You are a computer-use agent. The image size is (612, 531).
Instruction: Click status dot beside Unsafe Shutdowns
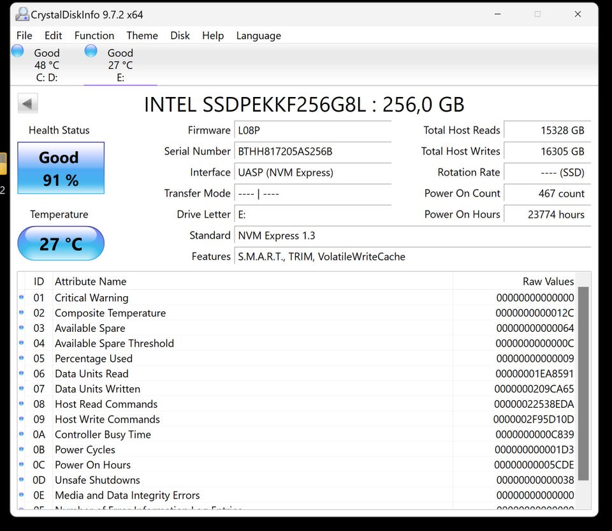(22, 480)
